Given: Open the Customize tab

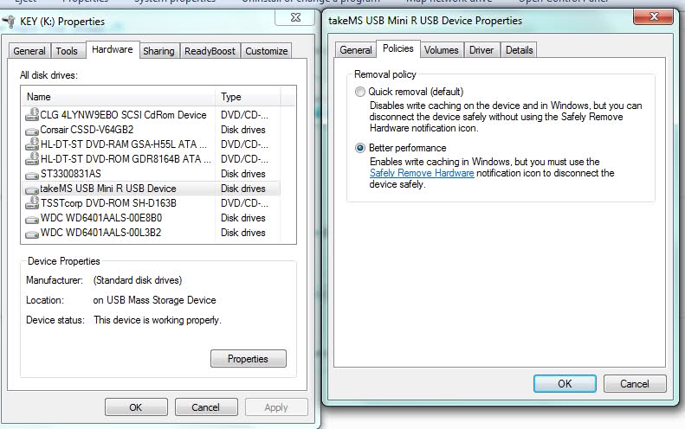Looking at the screenshot, I should pos(267,51).
